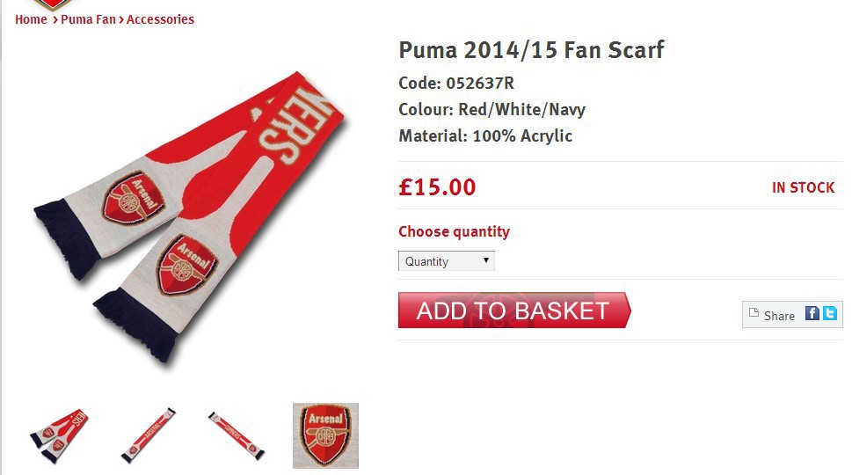
Task: Click the large scarf product image
Action: pos(189,211)
